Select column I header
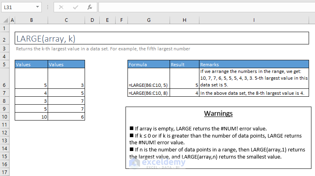The width and height of the screenshot is (315, 176). click(x=254, y=20)
